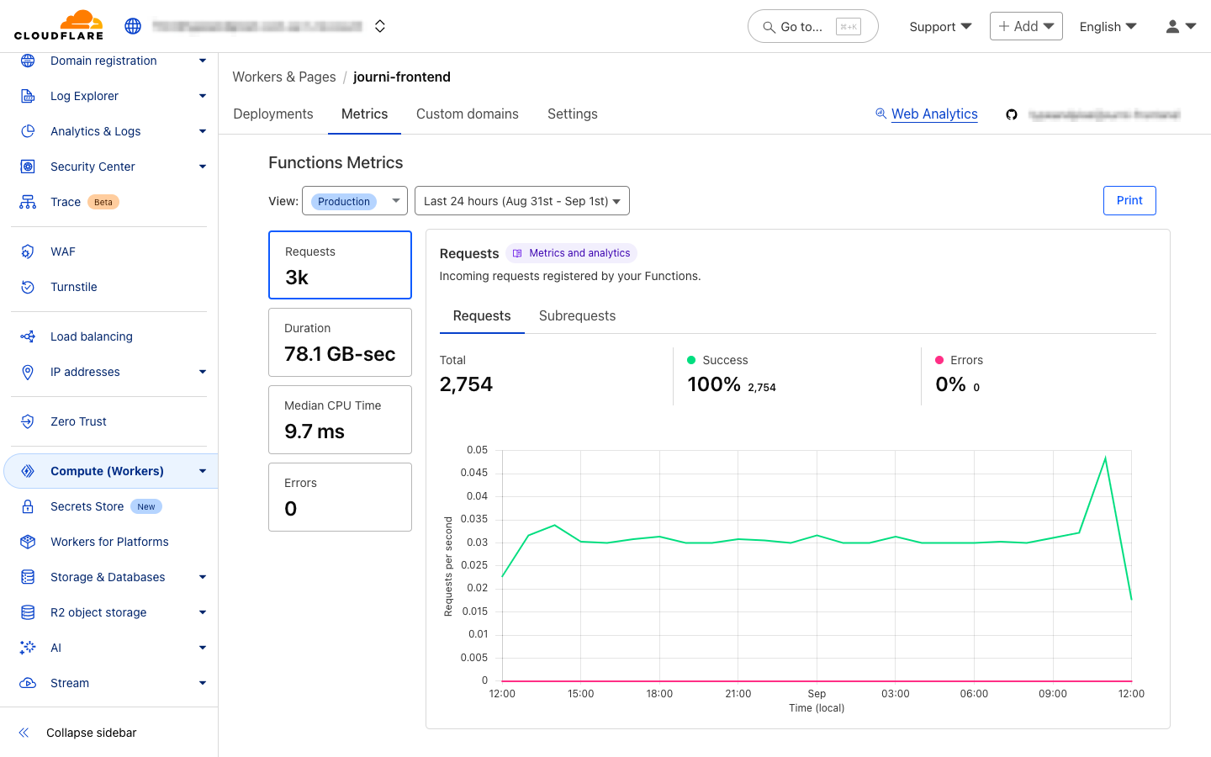This screenshot has height=757, width=1211.
Task: Select the Metrics tab
Action: pos(365,114)
